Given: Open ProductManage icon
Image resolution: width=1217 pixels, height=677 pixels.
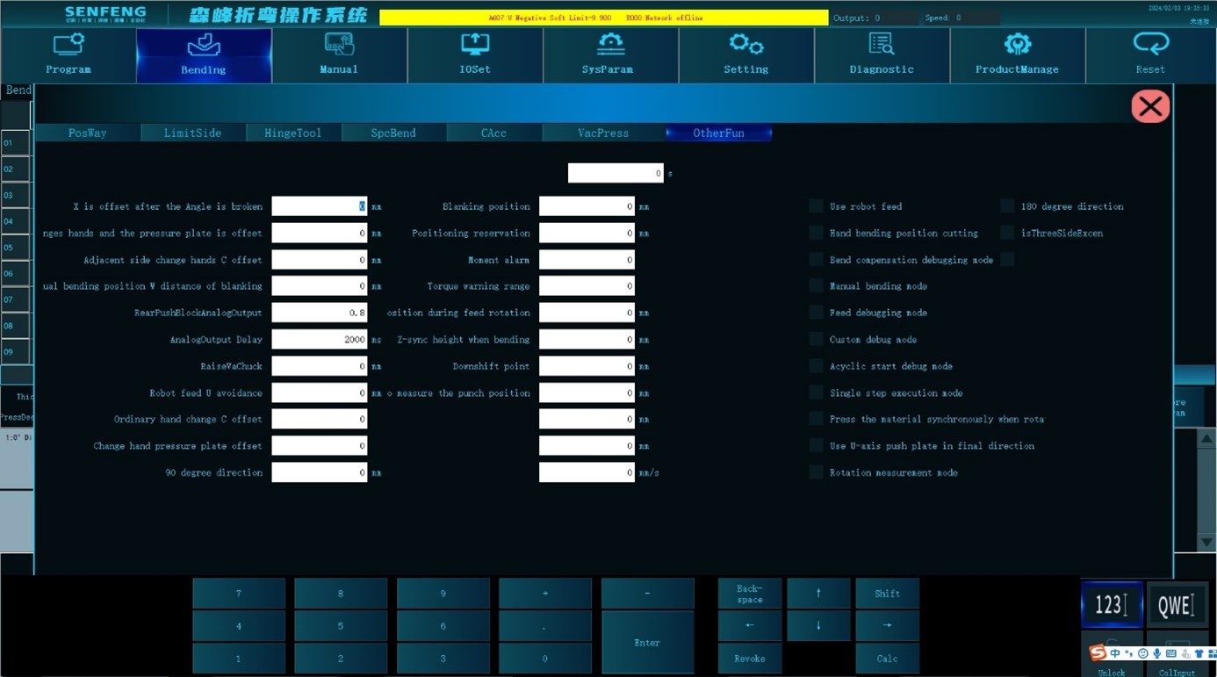Looking at the screenshot, I should click(x=1017, y=44).
